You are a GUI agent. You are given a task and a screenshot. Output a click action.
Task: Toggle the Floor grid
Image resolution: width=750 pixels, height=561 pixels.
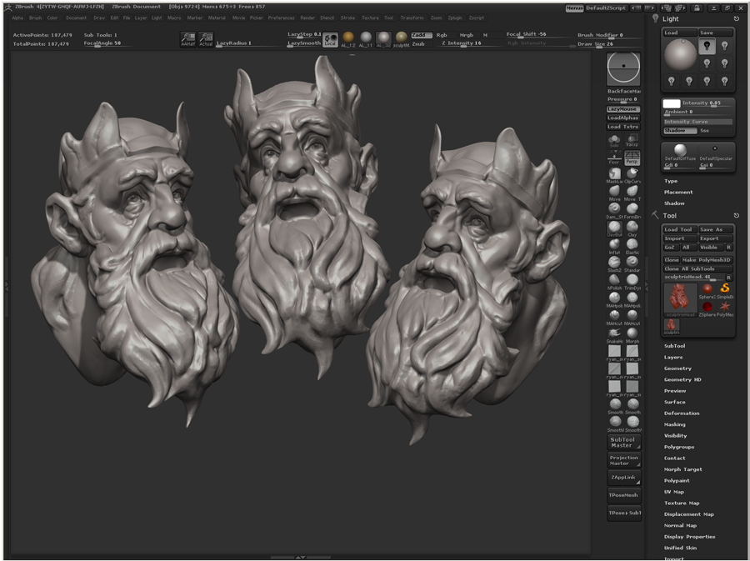pos(614,158)
